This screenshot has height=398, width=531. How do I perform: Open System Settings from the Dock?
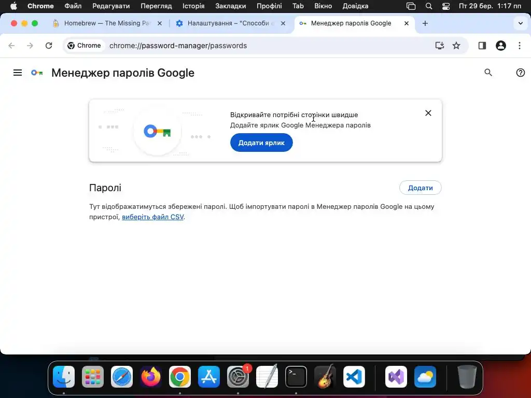coord(237,377)
